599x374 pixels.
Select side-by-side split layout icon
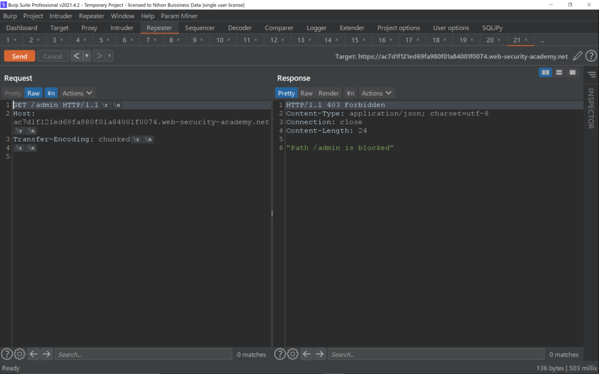click(x=546, y=73)
